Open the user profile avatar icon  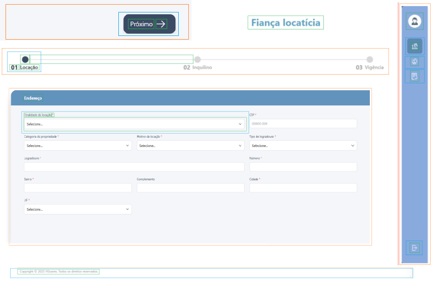(415, 21)
